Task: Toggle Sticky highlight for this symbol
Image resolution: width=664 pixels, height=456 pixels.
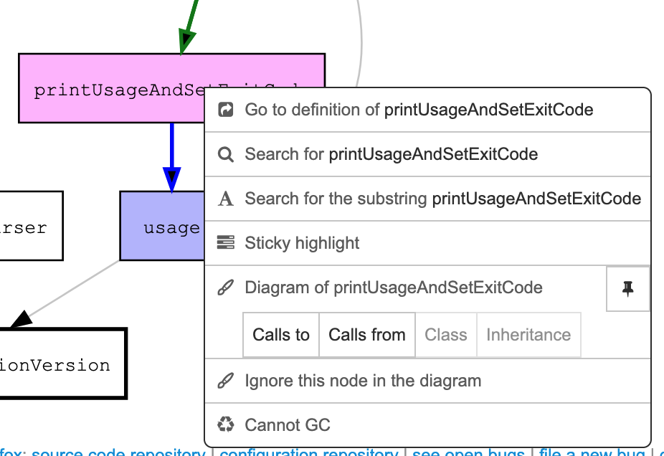Action: pyautogui.click(x=302, y=243)
